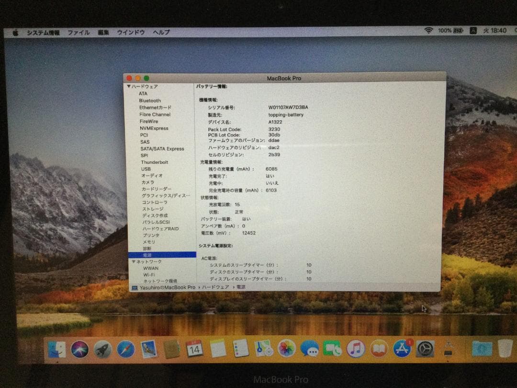Open Trash in the Dock
517x388 pixels.
[x=505, y=348]
